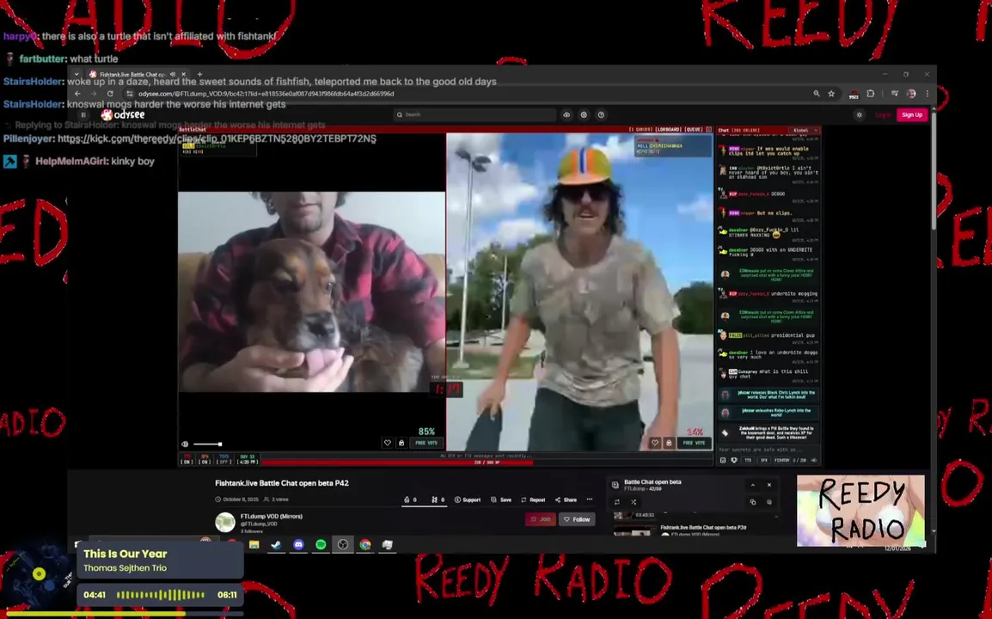Toggle the TOYS OFF switch in status bar
992x619 pixels.
[x=224, y=459]
